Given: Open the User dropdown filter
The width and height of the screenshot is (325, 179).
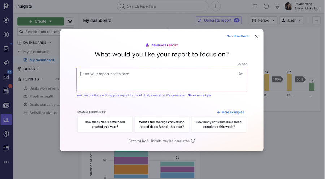Looking at the screenshot, I should tap(291, 20).
